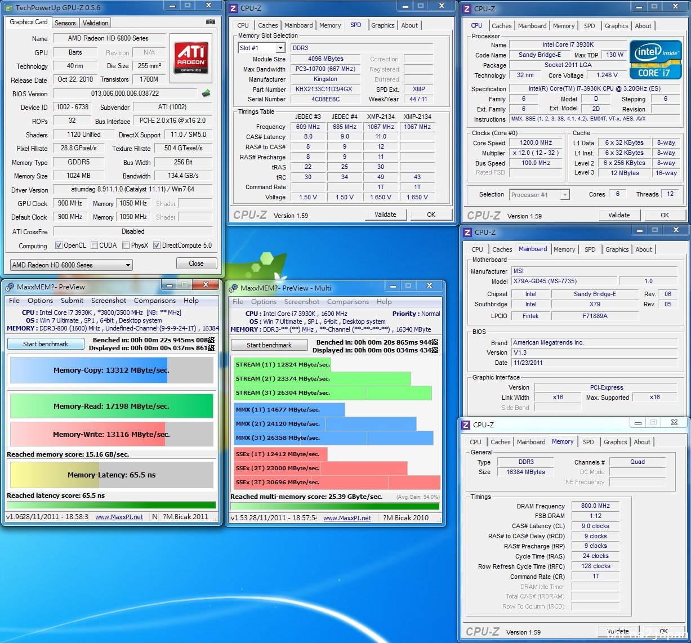
Task: Click Driver Version field in GPU-Z
Action: tap(132, 190)
